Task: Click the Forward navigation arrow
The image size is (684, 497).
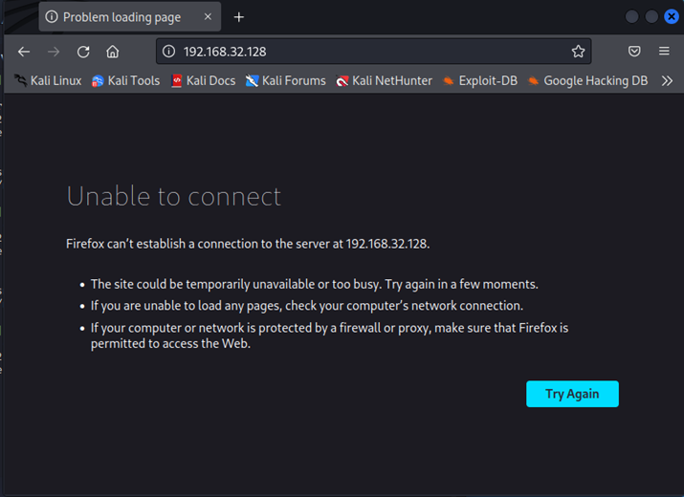Action: (x=54, y=52)
